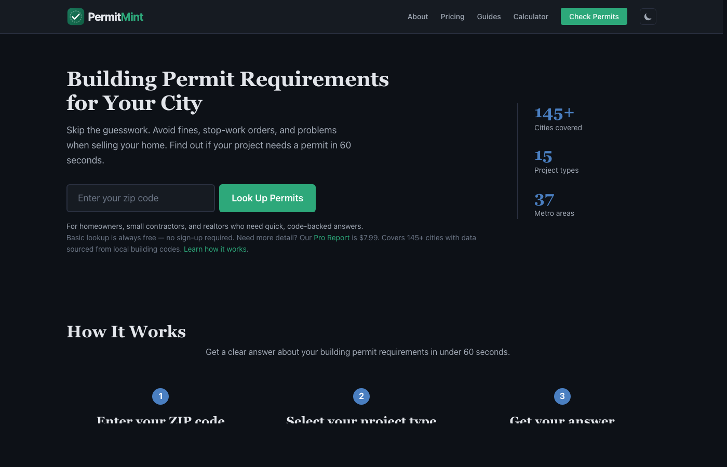
Task: Click the PermitMint checkmark logo icon
Action: [x=75, y=16]
